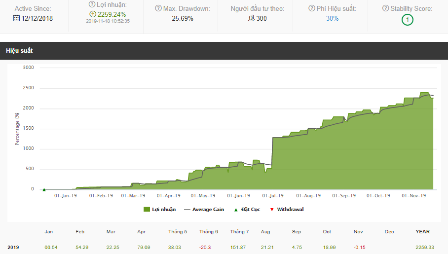Click the help icon beside Lợi nhuận

[x=92, y=4]
